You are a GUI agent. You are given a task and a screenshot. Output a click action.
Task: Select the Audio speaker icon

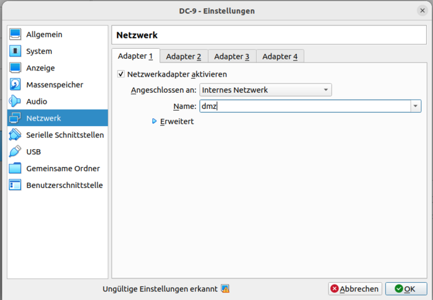tap(15, 101)
